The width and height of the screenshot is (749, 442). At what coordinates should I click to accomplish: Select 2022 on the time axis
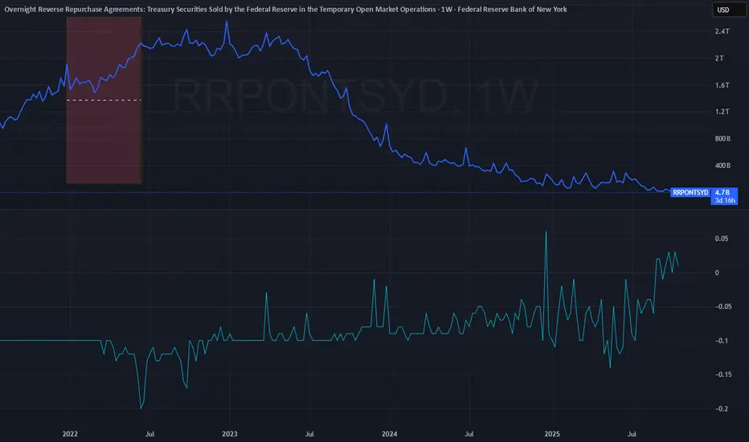point(70,434)
